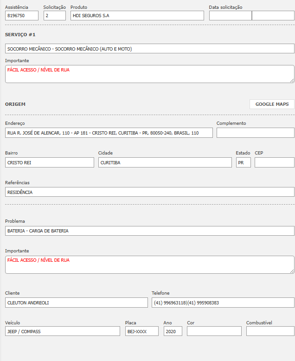Viewport: 295px width, 361px height.
Task: Click the empty Complemento field
Action: [255, 133]
